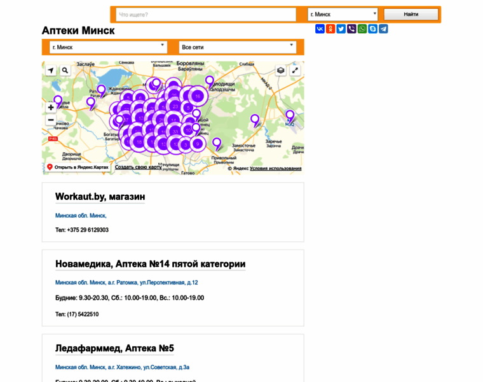Click the pin near Ждановичи lake
The image size is (483, 382).
101,91
